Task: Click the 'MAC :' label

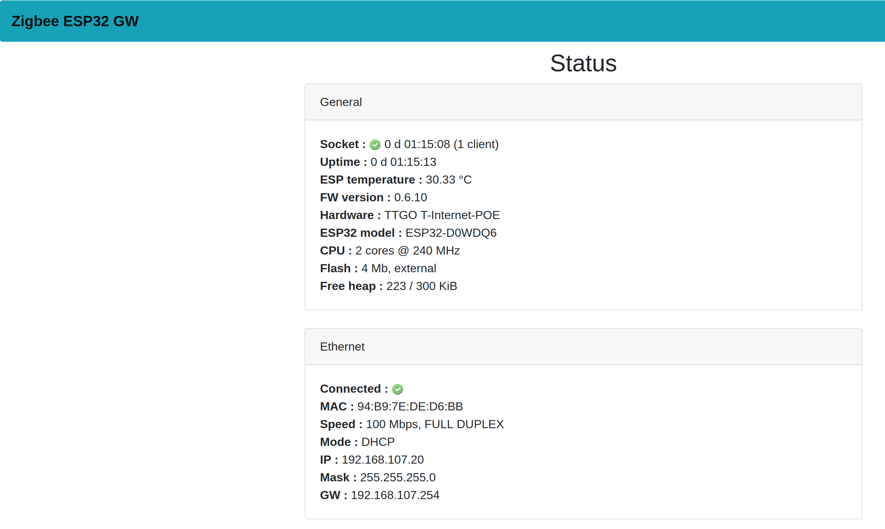Action: click(x=337, y=406)
